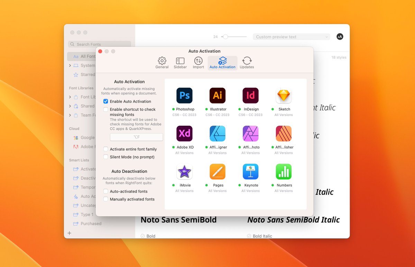Open the Type 1 smart list

pyautogui.click(x=83, y=215)
